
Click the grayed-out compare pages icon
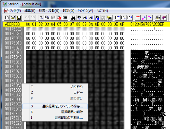click(103, 18)
